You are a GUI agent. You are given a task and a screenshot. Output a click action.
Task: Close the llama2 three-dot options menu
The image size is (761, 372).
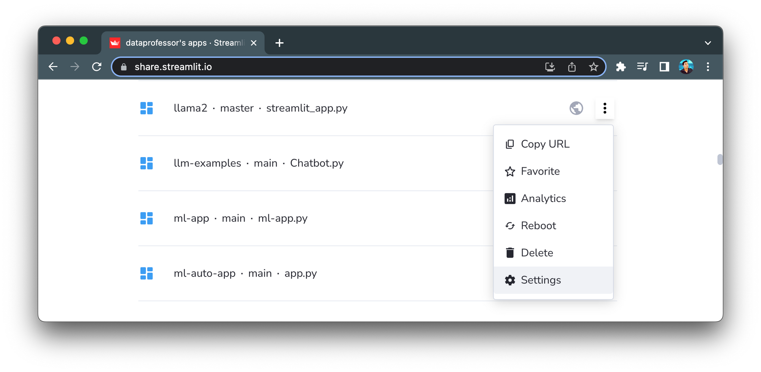click(x=605, y=108)
